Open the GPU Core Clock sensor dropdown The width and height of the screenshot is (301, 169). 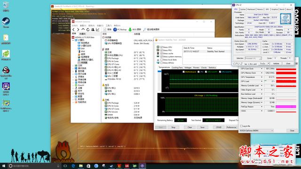[261, 69]
